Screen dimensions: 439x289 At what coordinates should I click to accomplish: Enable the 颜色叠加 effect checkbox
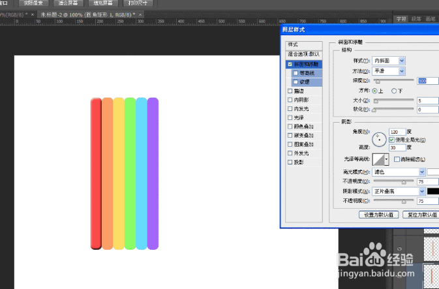pos(290,127)
